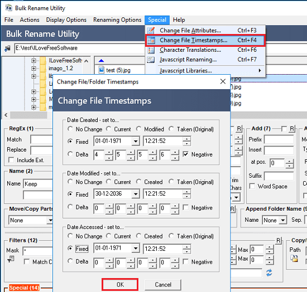Check Negative checkbox in Date Modified
307x292 pixels.
pos(186,207)
